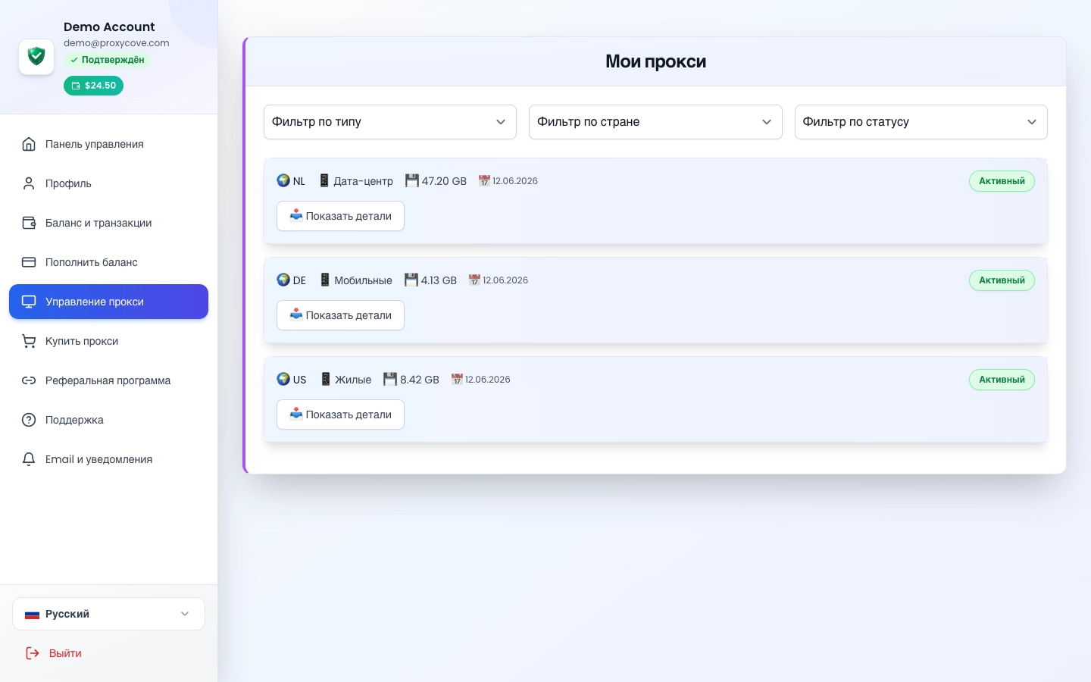Click the phone icon beside Жилые
The width and height of the screenshot is (1091, 682).
(x=326, y=379)
